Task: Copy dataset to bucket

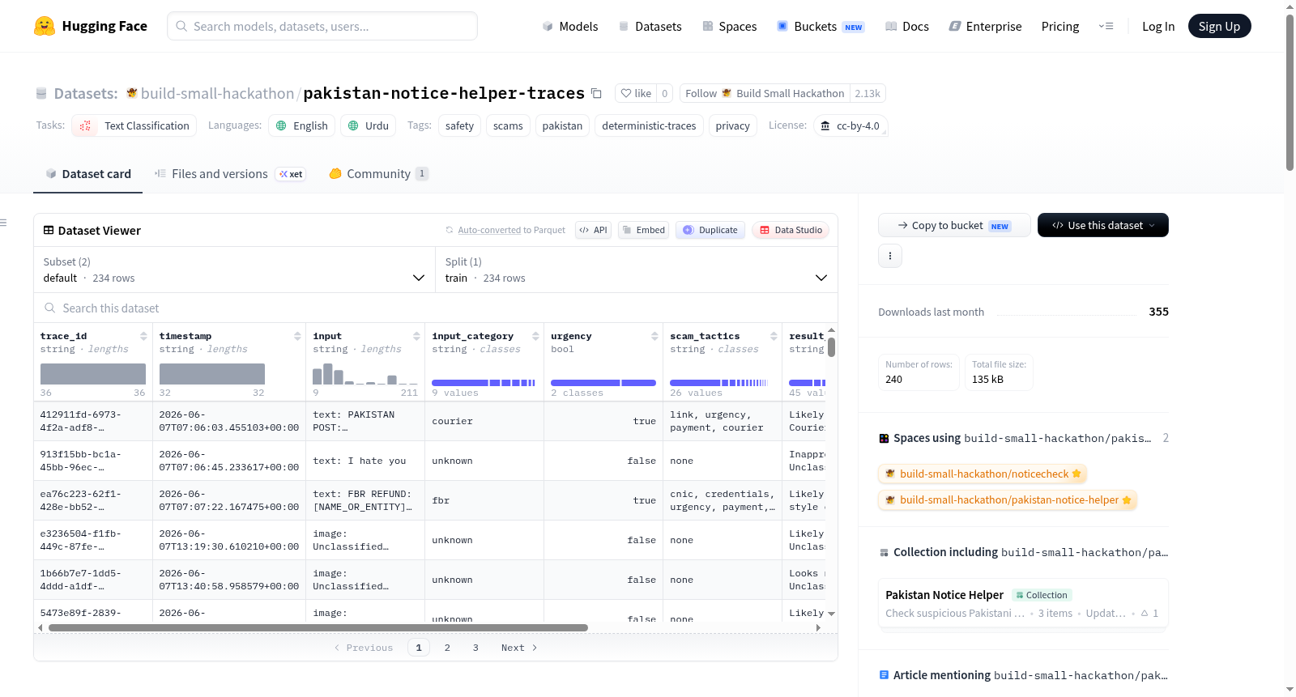Action: tap(954, 225)
